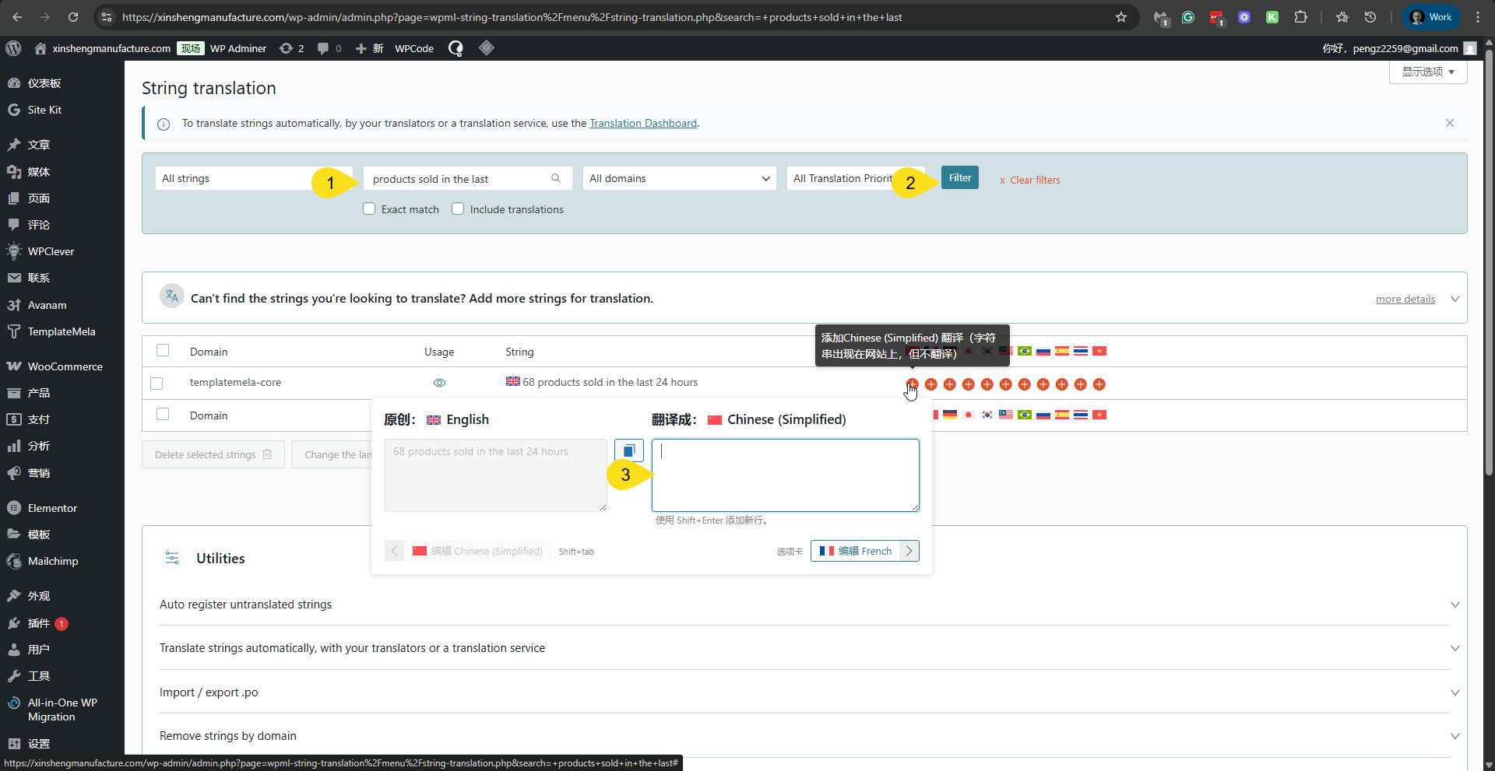The height and width of the screenshot is (771, 1495).
Task: Click the updates icon showing 2
Action: pyautogui.click(x=292, y=48)
